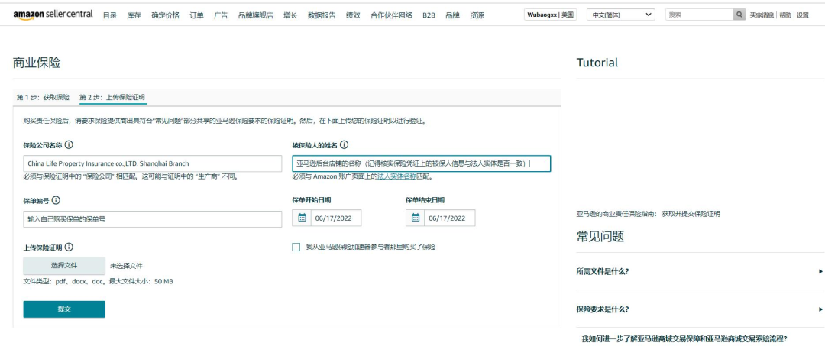Open the 数据报告 menu

click(x=322, y=15)
